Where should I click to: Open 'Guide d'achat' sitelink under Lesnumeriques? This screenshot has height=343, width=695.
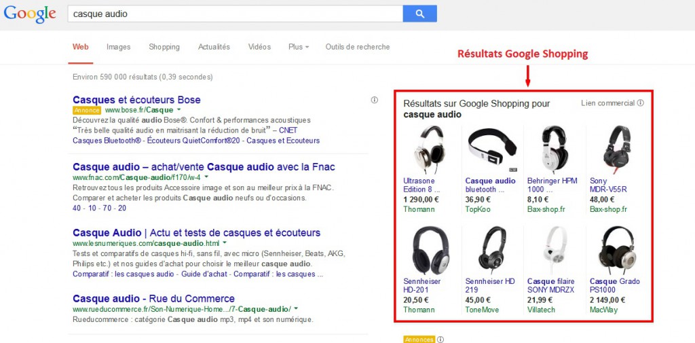coord(204,274)
